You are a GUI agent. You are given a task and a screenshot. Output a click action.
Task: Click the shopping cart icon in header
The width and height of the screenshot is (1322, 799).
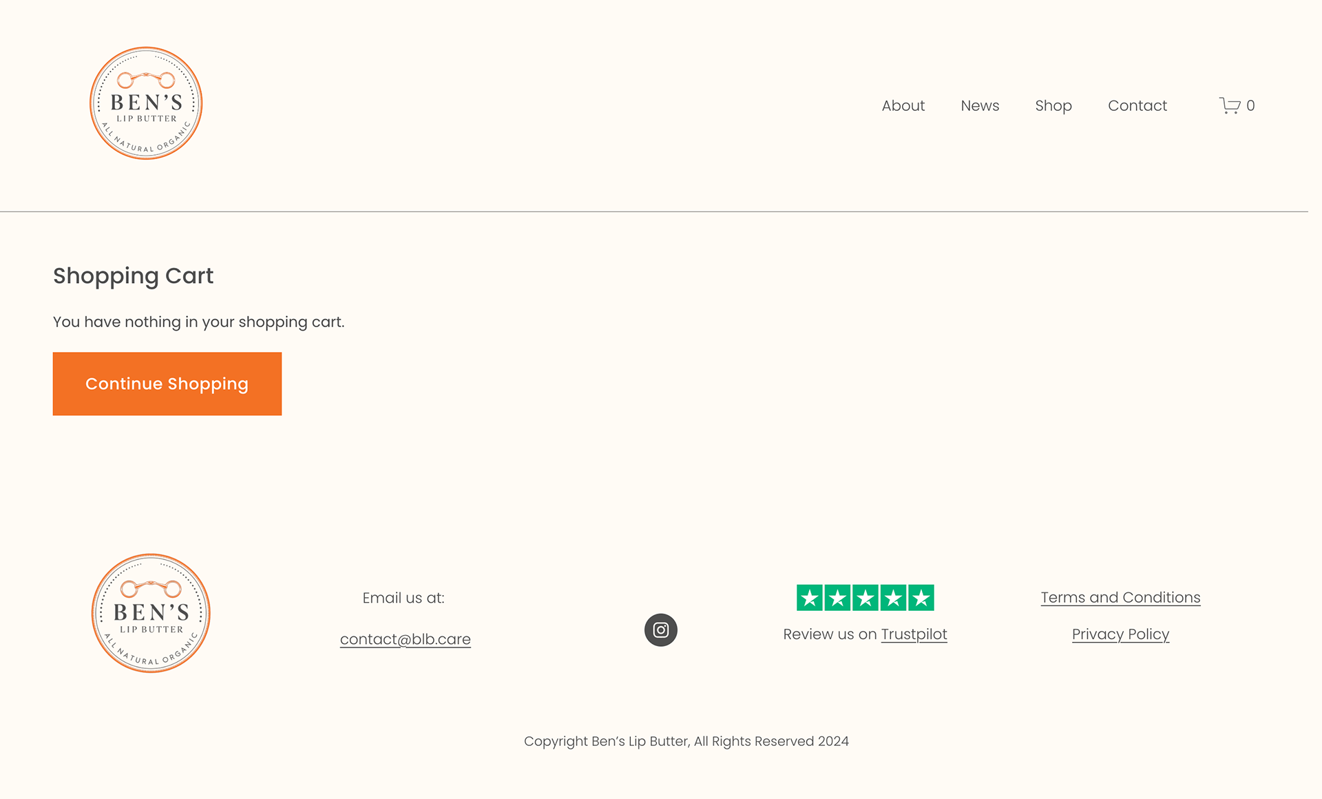coord(1230,105)
